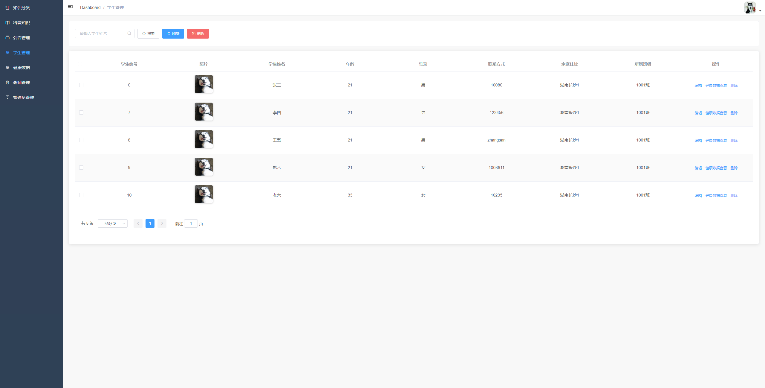Screen dimensions: 765x388
Task: Open photo thumbnail of student 李四
Action: point(204,112)
